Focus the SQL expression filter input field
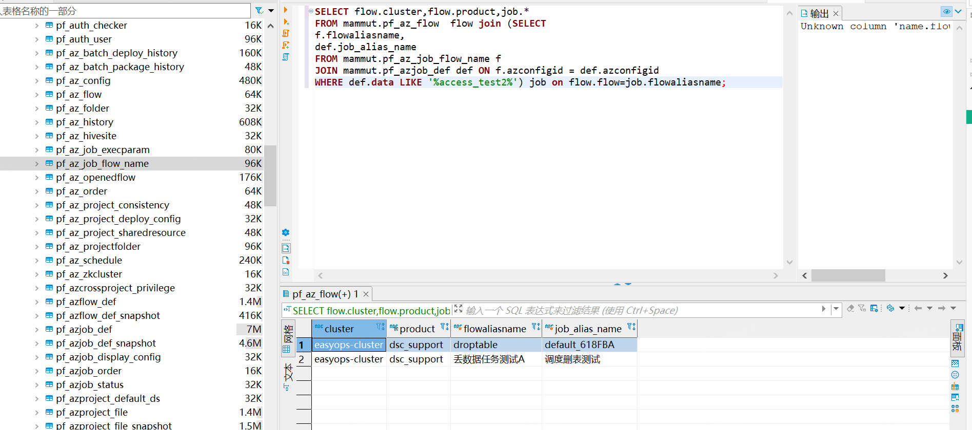Screen dimensions: 972x430 click(641, 310)
